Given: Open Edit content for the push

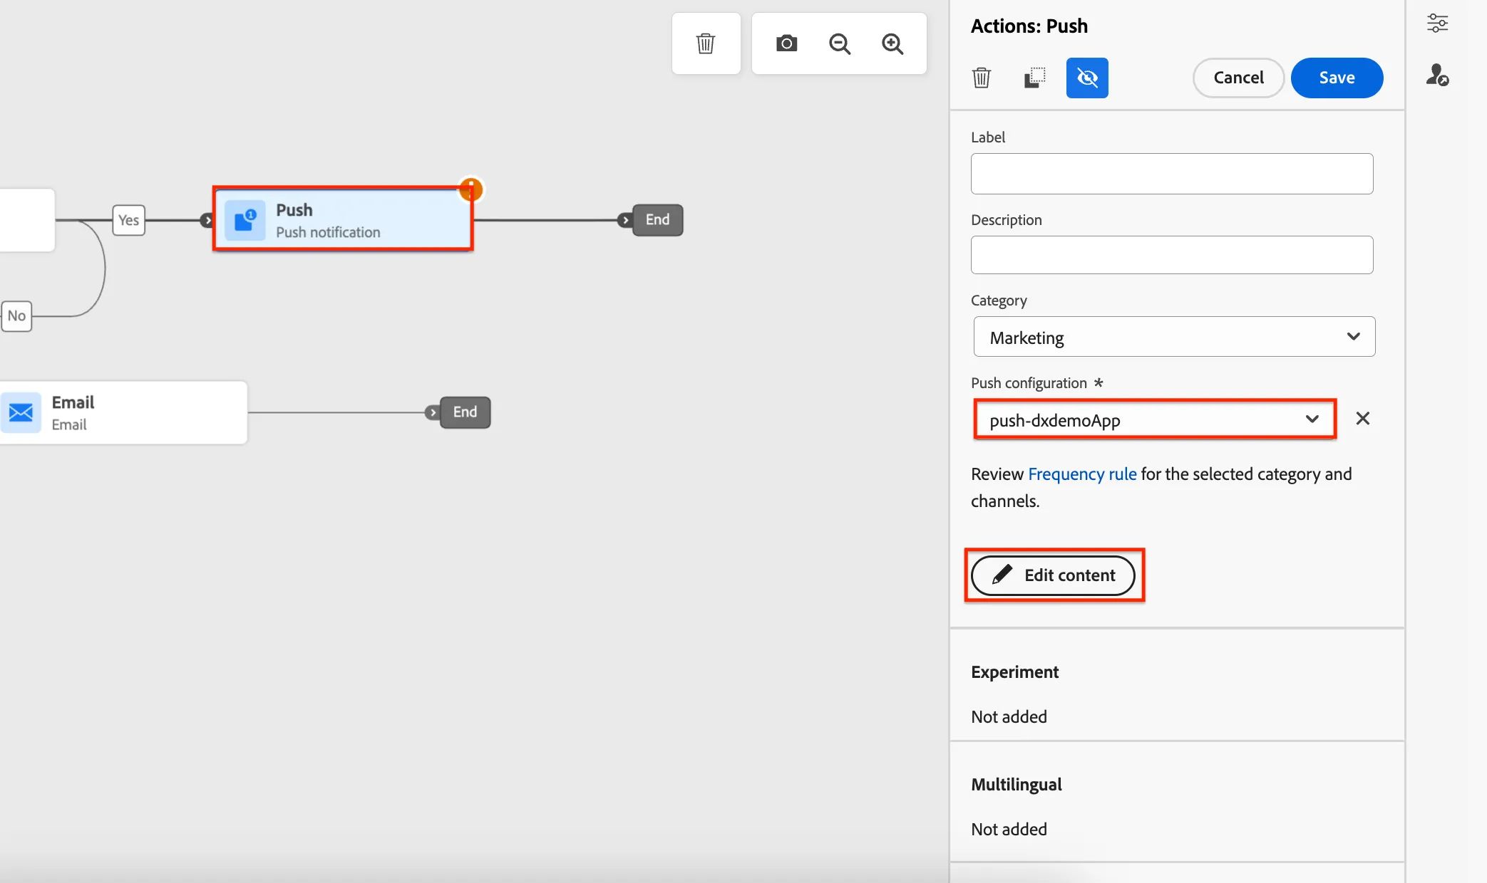Looking at the screenshot, I should click(1054, 575).
